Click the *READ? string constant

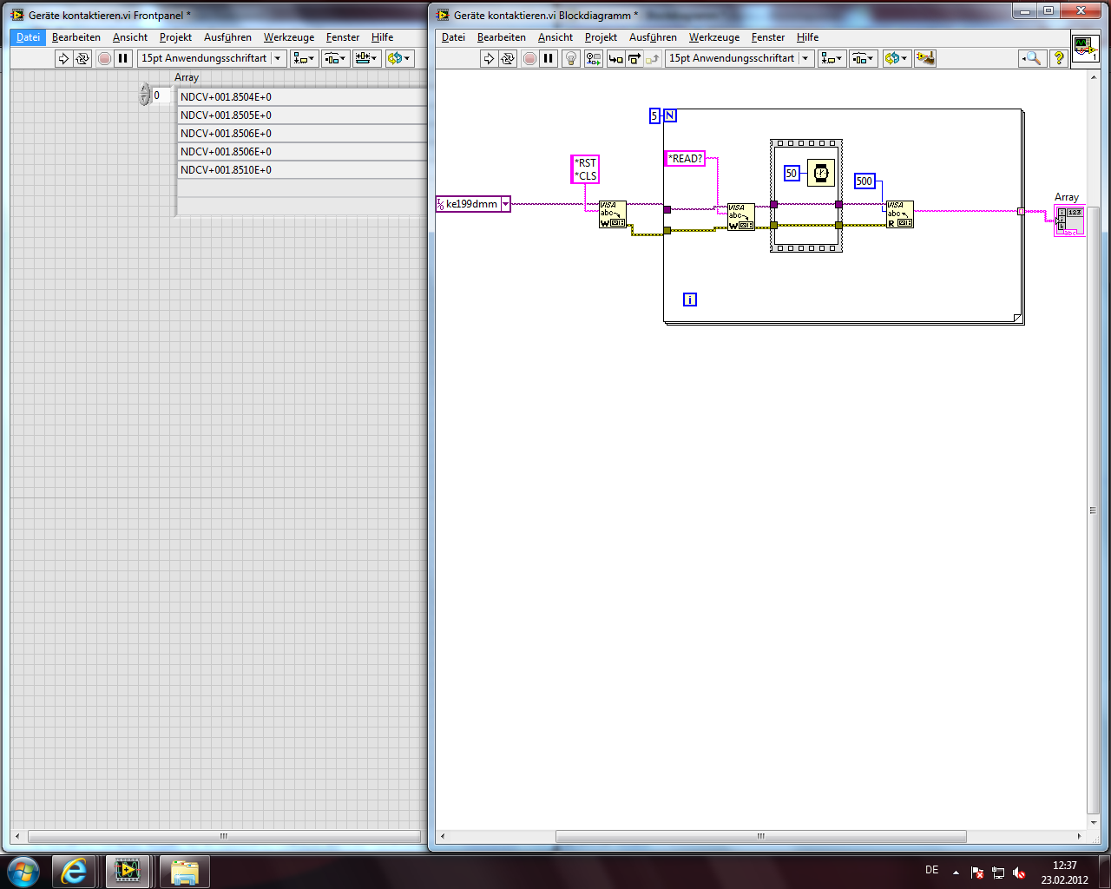pyautogui.click(x=685, y=158)
